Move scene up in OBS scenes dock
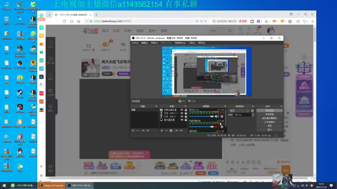This screenshot has height=189, width=337. [143, 131]
